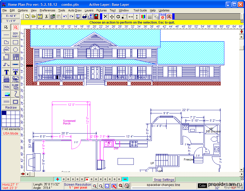Choose the ARC tool
This screenshot has height=191, width=245.
pyautogui.click(x=6, y=50)
